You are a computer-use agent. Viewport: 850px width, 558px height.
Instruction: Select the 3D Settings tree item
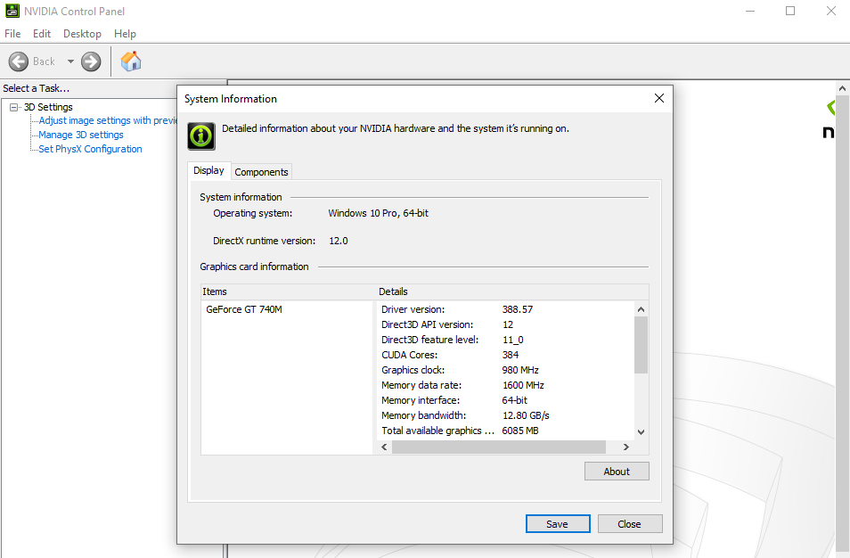tap(48, 107)
